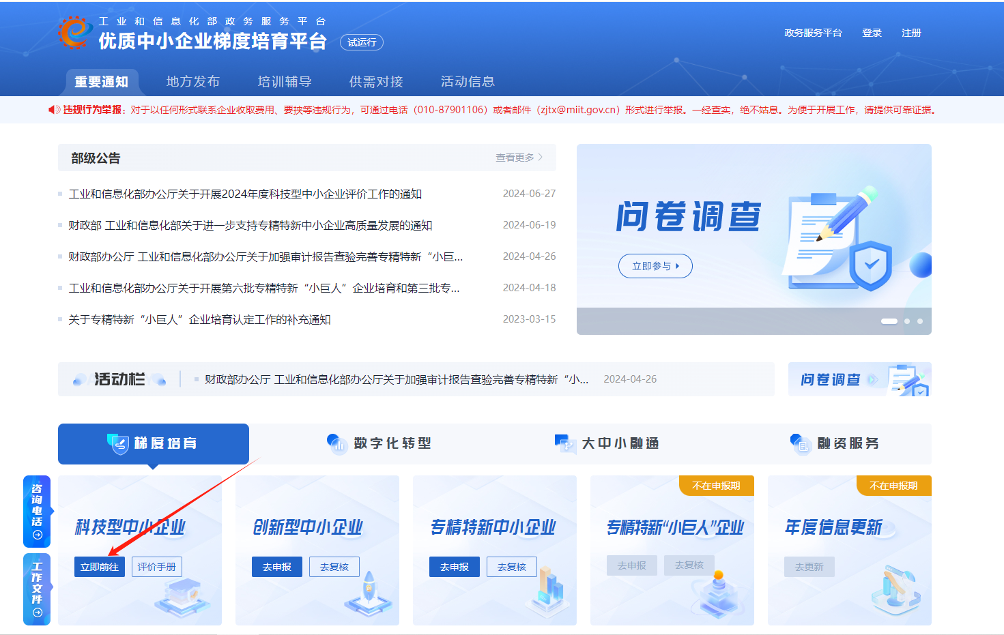Click 立即前往 under 科技型中小企业

click(x=100, y=566)
